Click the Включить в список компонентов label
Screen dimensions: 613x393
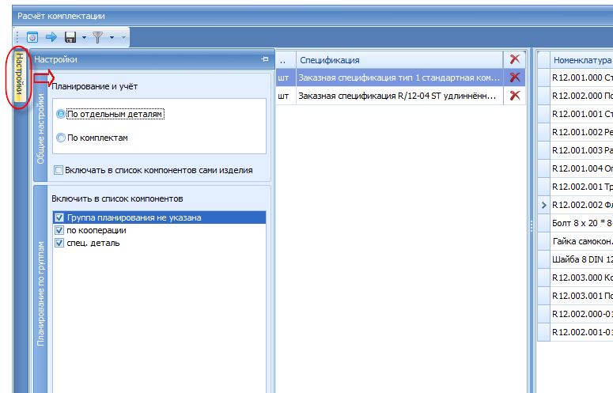(117, 198)
